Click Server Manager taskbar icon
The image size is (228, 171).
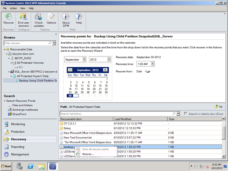20,166
